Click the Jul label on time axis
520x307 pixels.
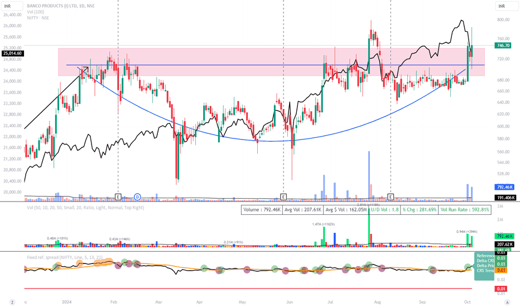(330, 302)
